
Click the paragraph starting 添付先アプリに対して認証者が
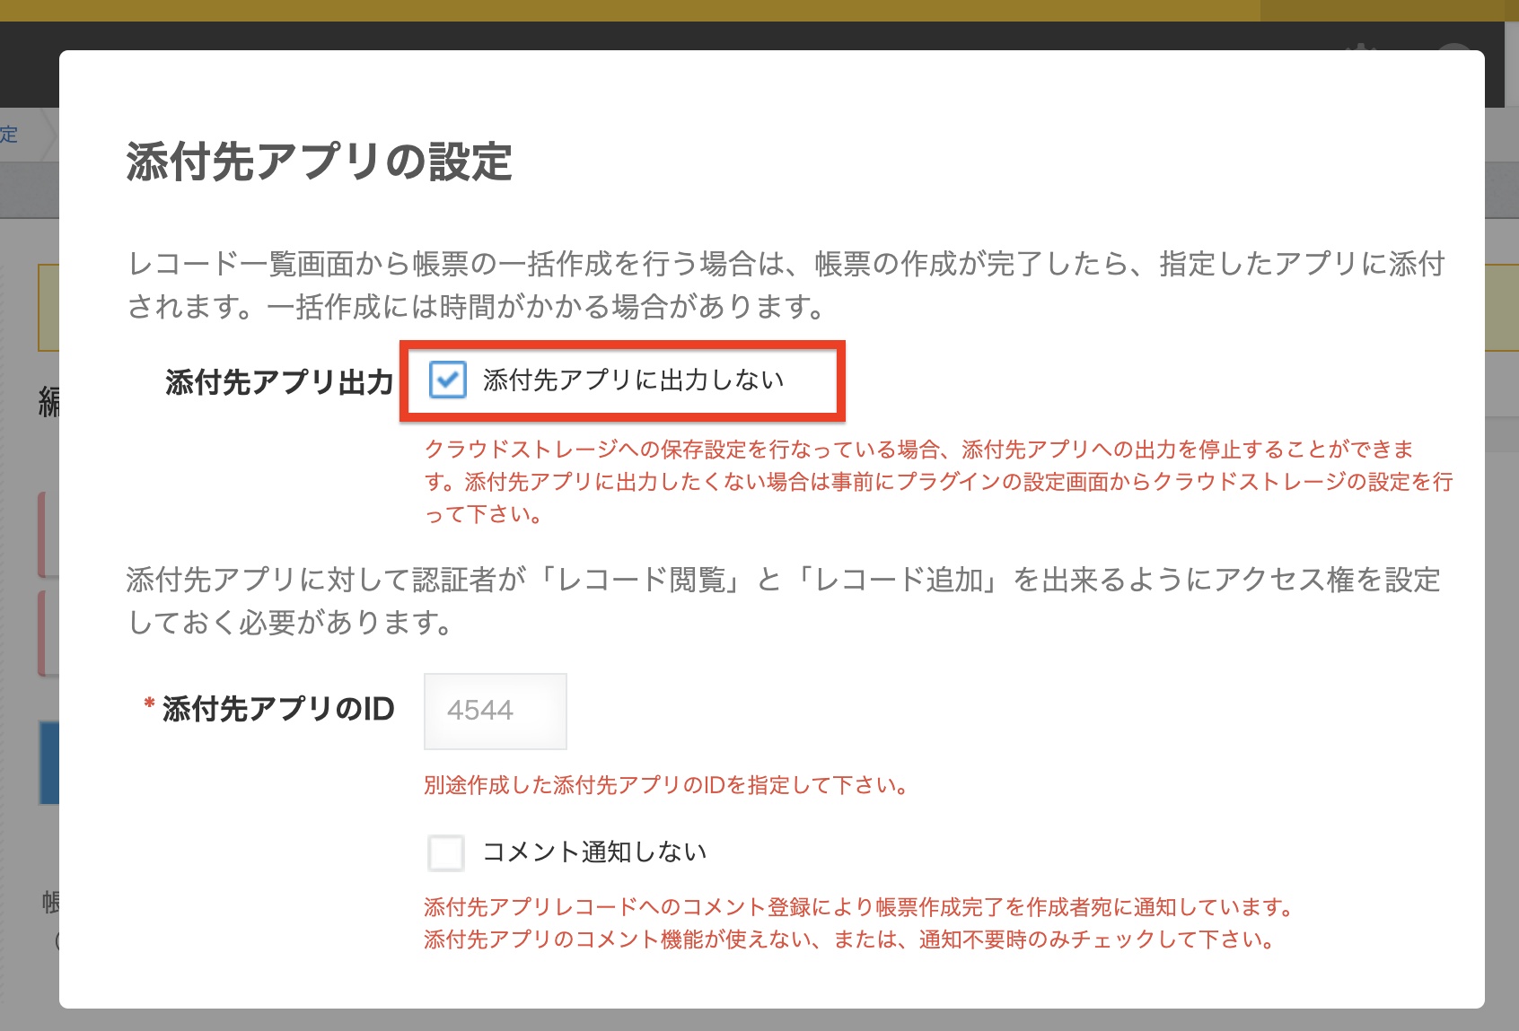tap(784, 601)
